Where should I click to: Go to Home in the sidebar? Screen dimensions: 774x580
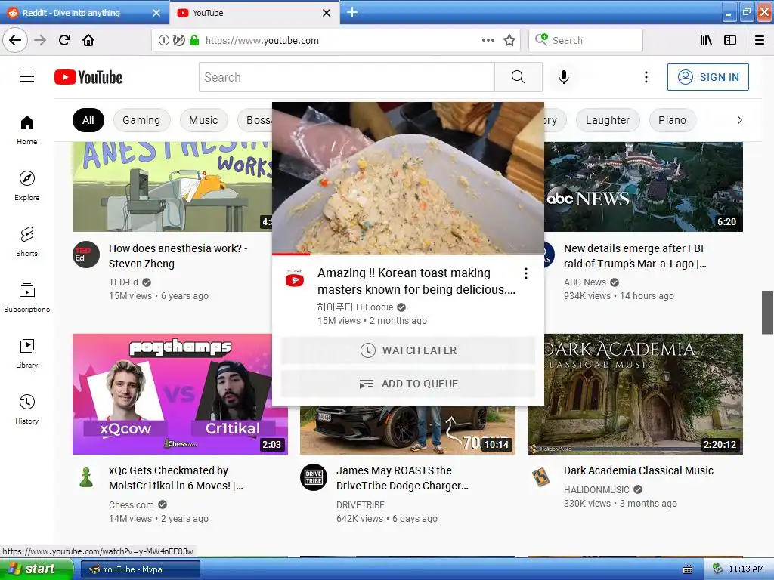[x=27, y=130]
